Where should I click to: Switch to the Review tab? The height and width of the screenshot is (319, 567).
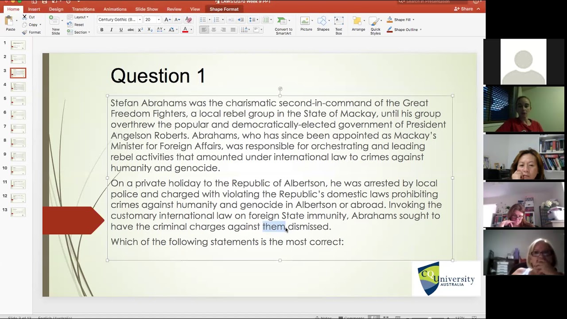(x=174, y=9)
